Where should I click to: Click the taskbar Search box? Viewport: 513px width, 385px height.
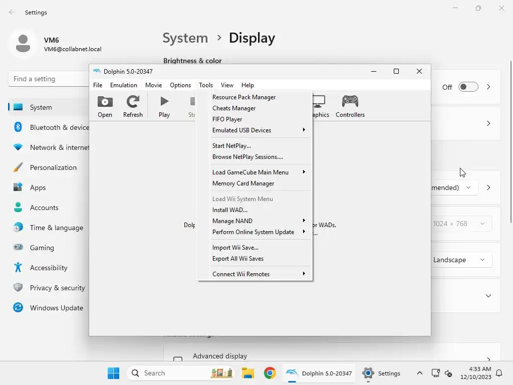pyautogui.click(x=180, y=373)
